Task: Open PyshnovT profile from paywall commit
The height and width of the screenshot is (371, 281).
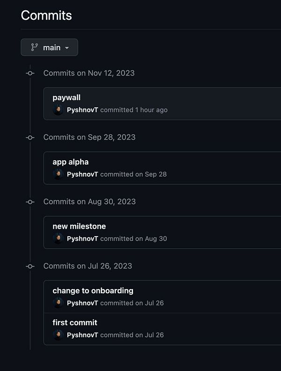Action: [x=82, y=110]
